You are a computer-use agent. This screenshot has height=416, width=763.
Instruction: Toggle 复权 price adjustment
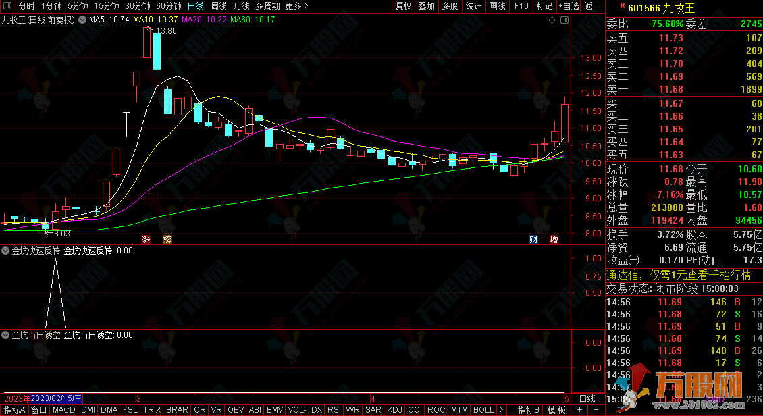(x=403, y=6)
